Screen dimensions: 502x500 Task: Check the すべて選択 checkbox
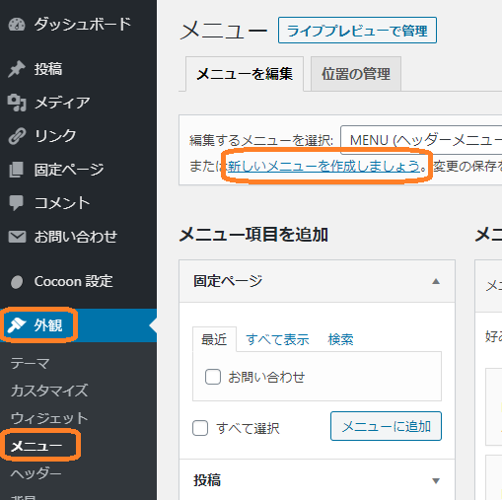[x=200, y=428]
